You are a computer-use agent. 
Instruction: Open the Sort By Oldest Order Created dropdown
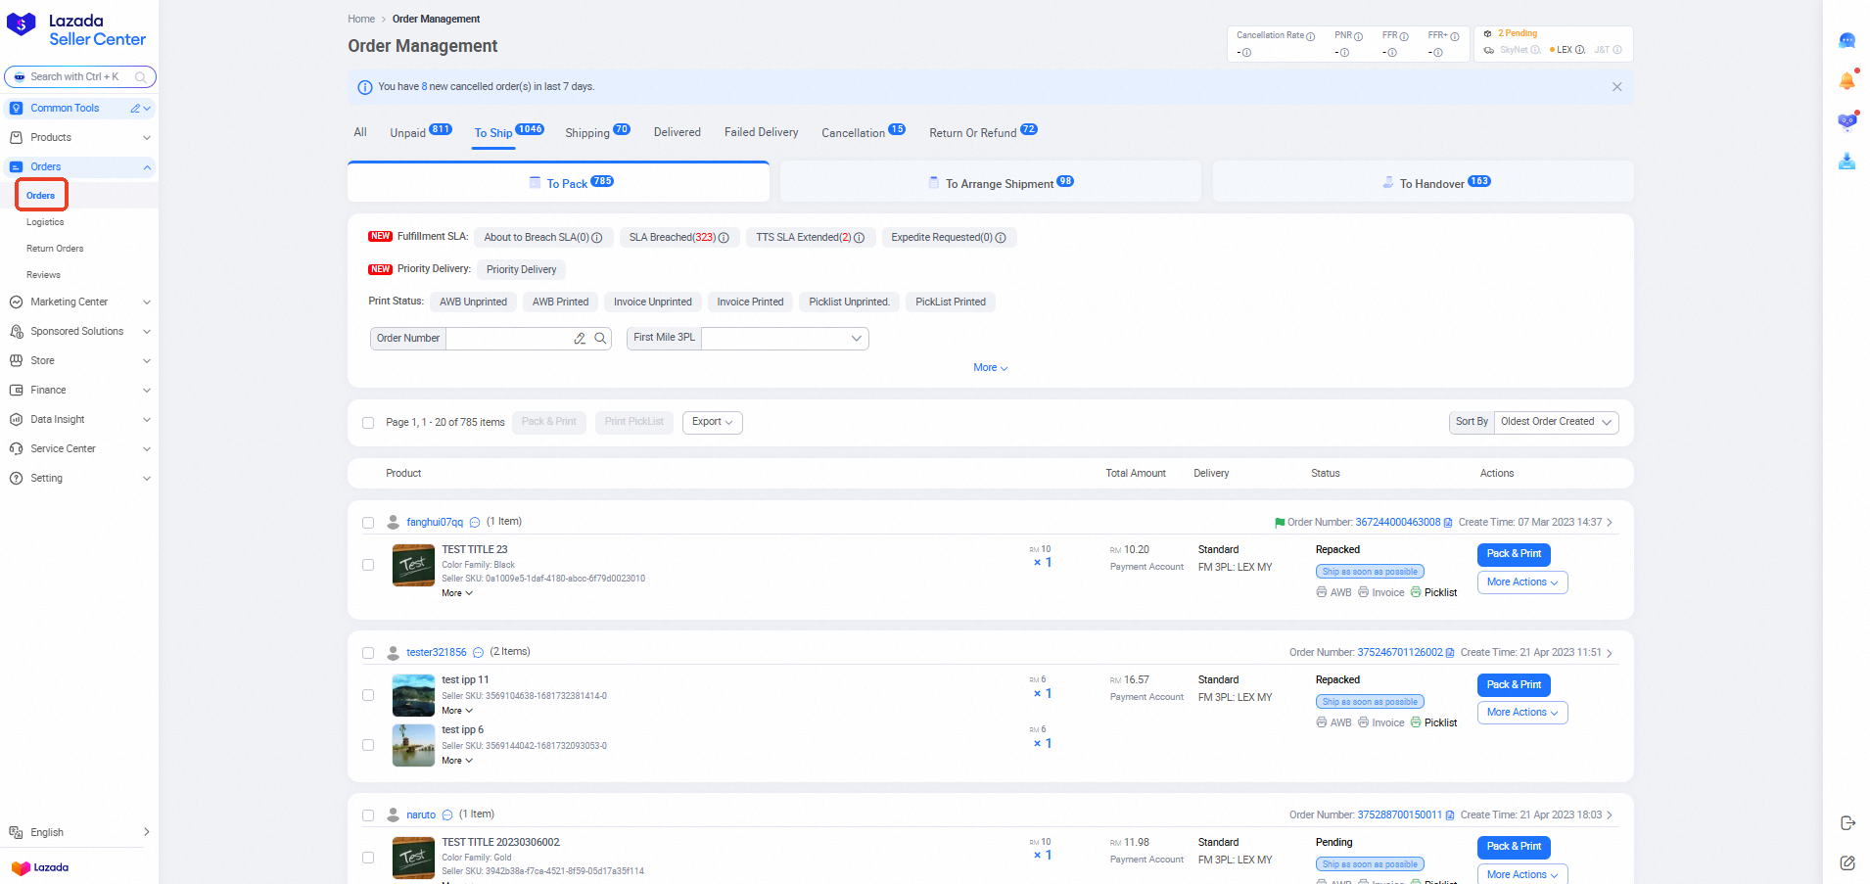pyautogui.click(x=1556, y=422)
